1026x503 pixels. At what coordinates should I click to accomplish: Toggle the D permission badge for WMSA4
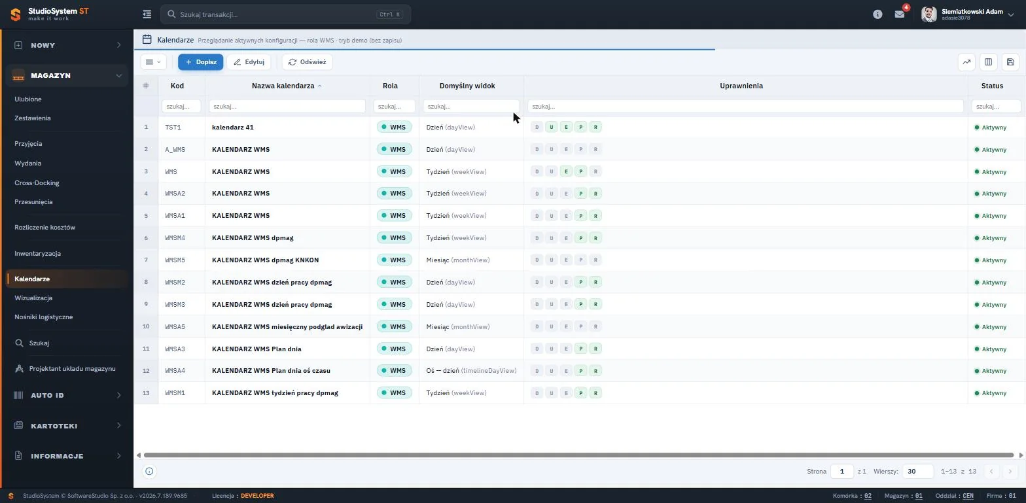point(537,371)
